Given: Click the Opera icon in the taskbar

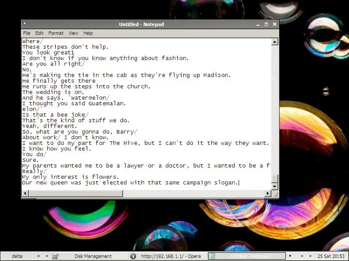Looking at the screenshot, I should click(133, 256).
